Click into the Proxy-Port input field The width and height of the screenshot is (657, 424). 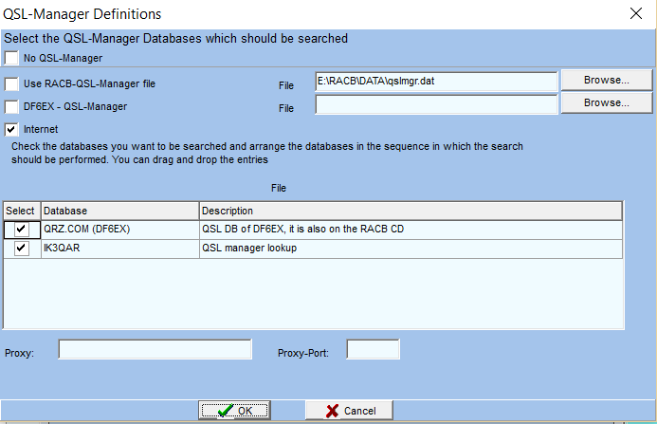point(373,350)
